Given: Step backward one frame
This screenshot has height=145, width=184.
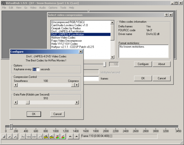Looking at the screenshot, I should pyautogui.click(x=29, y=136).
